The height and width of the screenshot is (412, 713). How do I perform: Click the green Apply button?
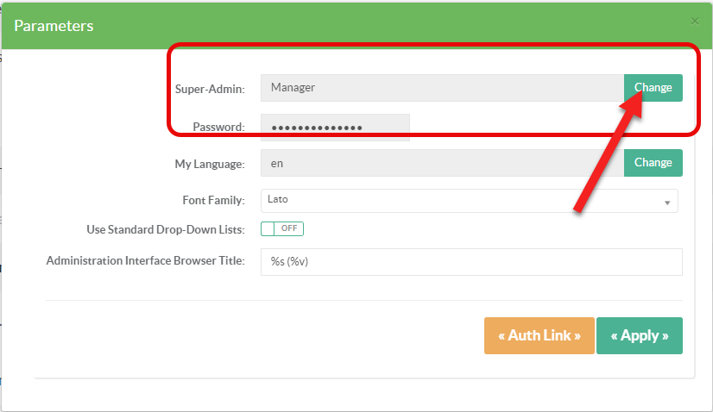(639, 335)
